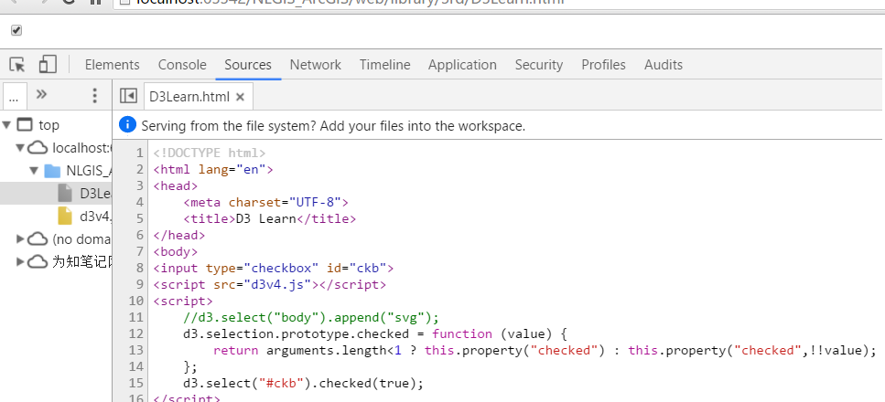Activate the inspect element picker icon
Viewport: 885px width, 402px height.
coord(17,65)
